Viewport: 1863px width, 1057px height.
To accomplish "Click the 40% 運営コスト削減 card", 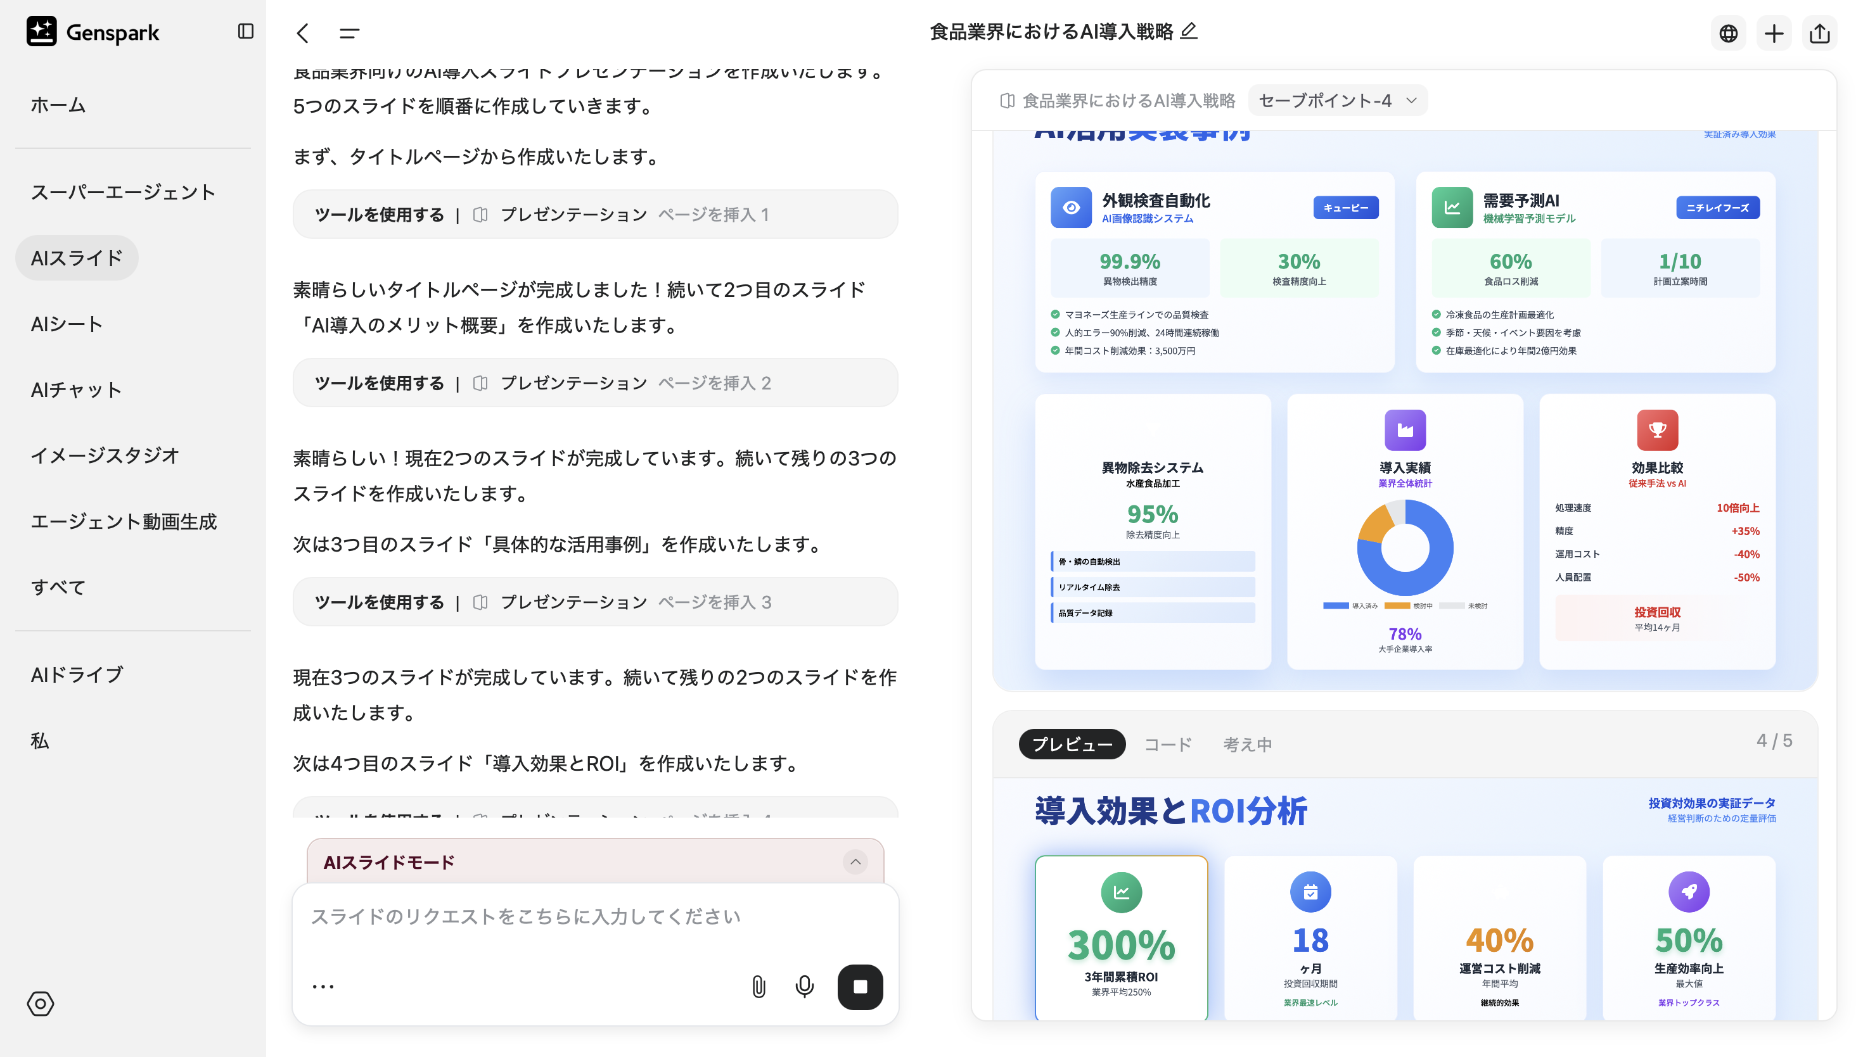I will click(1499, 938).
